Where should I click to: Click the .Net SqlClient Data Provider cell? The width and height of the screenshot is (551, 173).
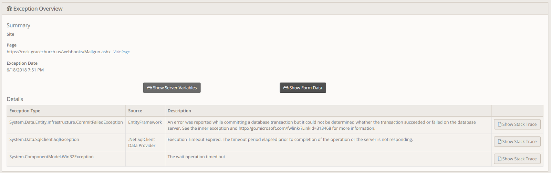point(142,142)
